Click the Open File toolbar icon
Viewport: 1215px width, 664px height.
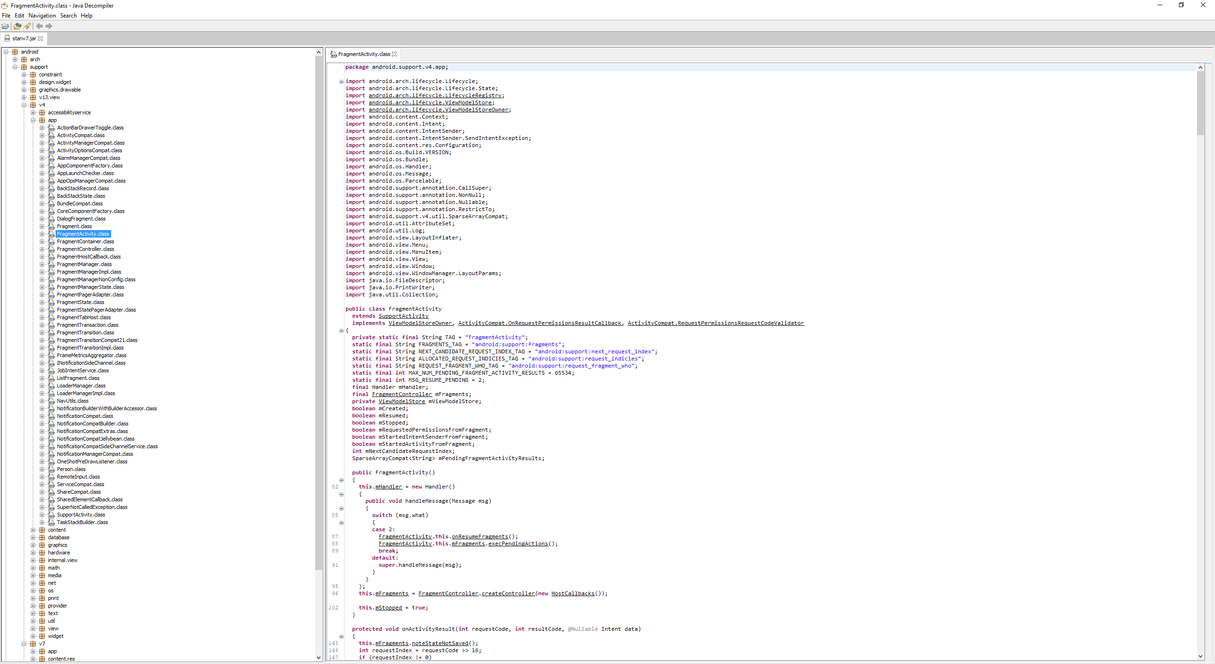tap(5, 26)
